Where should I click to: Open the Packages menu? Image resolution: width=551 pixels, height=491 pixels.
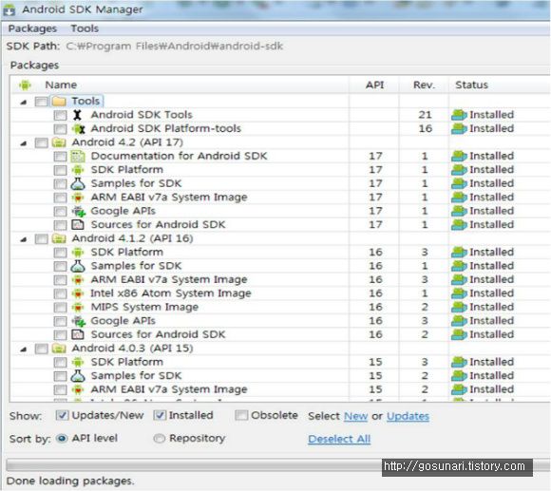(32, 28)
